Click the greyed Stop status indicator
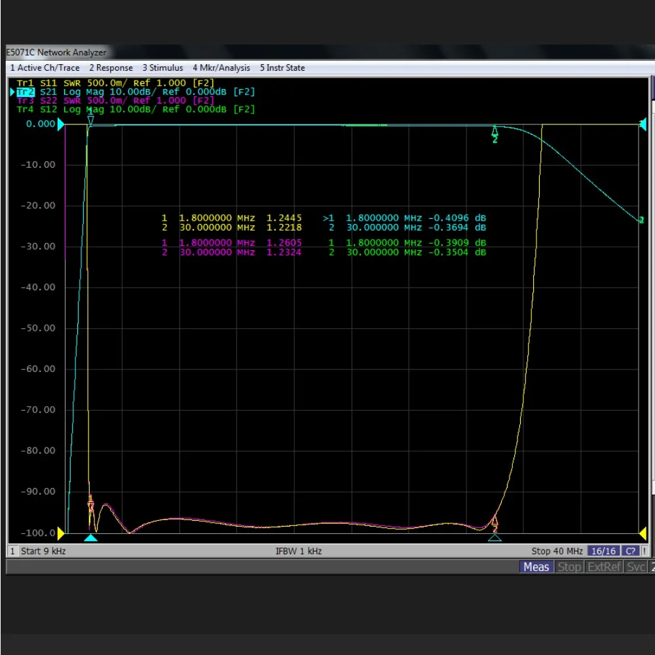The height and width of the screenshot is (655, 655). (569, 567)
